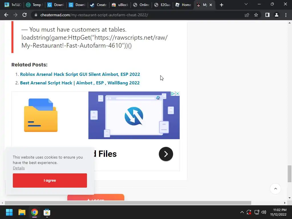Click the browser forward arrow
The height and width of the screenshot is (219, 292).
15,15
